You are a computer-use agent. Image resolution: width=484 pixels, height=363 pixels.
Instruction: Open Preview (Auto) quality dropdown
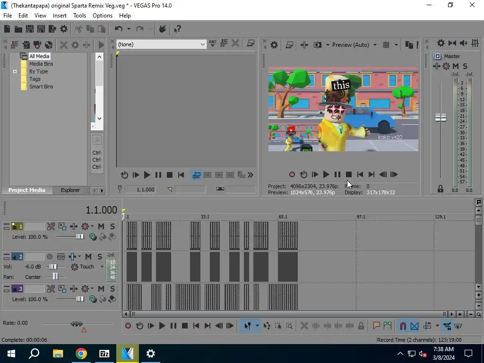[x=375, y=45]
